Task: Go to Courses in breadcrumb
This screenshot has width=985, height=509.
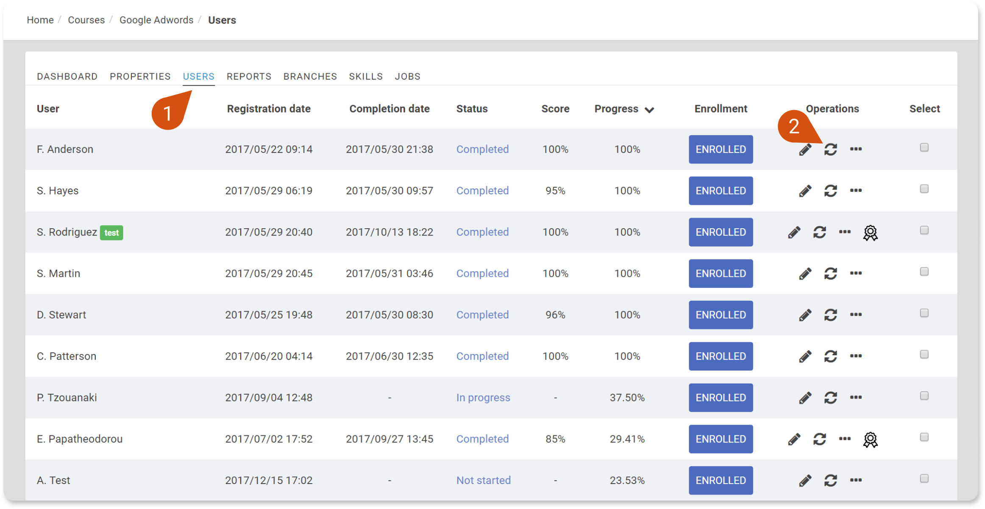Action: (x=86, y=20)
